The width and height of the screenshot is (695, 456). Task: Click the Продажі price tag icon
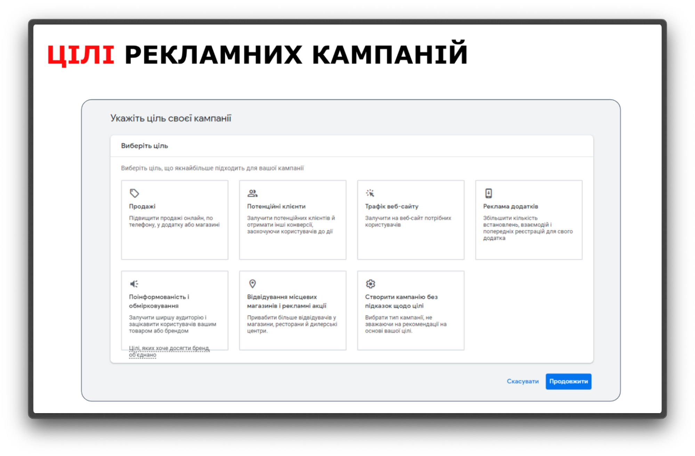(134, 193)
